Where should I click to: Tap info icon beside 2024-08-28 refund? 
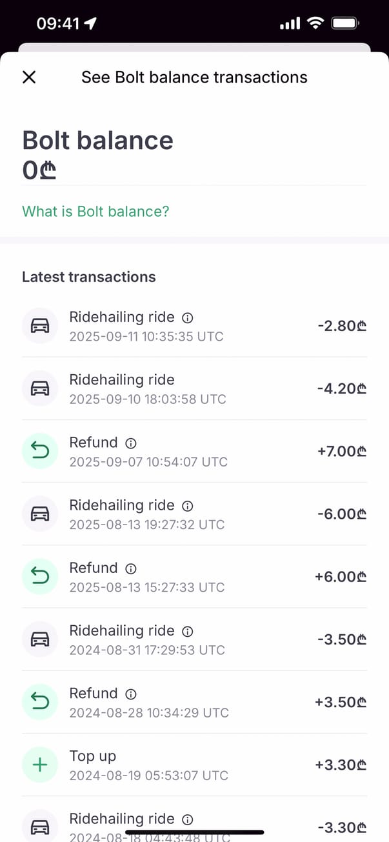coord(131,694)
